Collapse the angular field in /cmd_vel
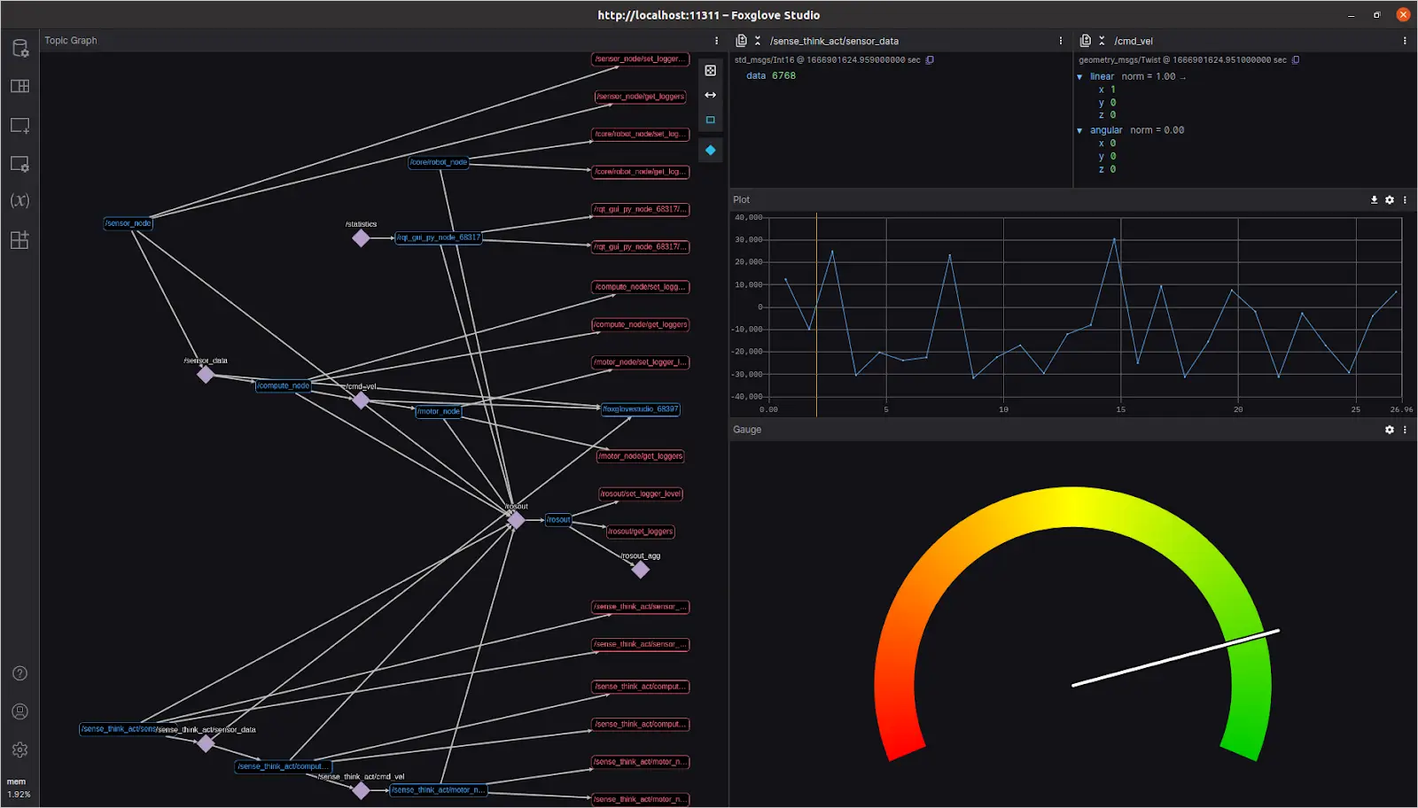This screenshot has width=1418, height=808. pyautogui.click(x=1079, y=130)
